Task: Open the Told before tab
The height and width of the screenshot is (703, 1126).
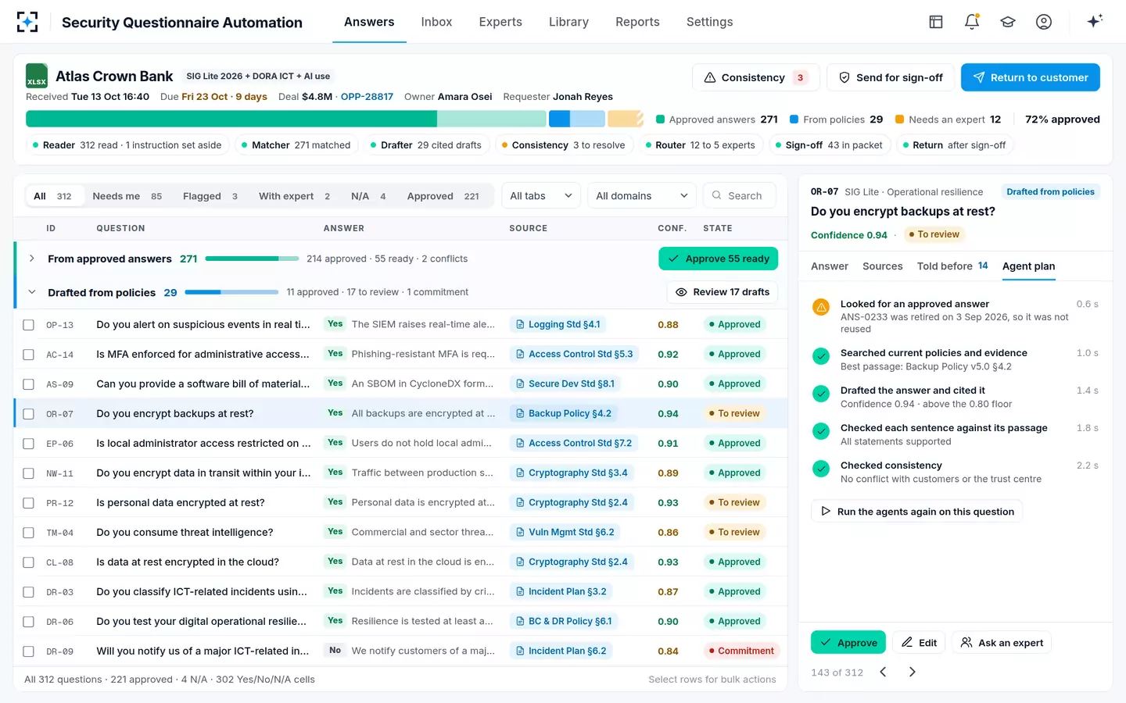Action: pos(952,266)
